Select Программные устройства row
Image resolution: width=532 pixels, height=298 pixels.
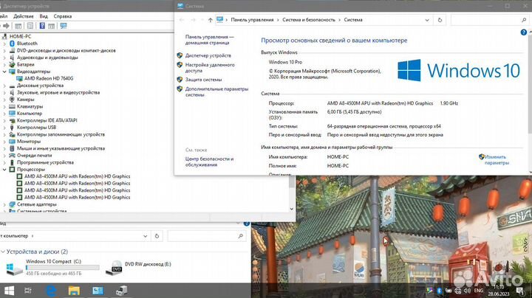pyautogui.click(x=45, y=162)
